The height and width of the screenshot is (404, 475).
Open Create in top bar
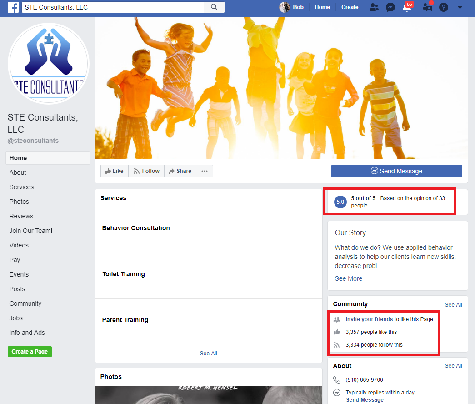click(350, 7)
